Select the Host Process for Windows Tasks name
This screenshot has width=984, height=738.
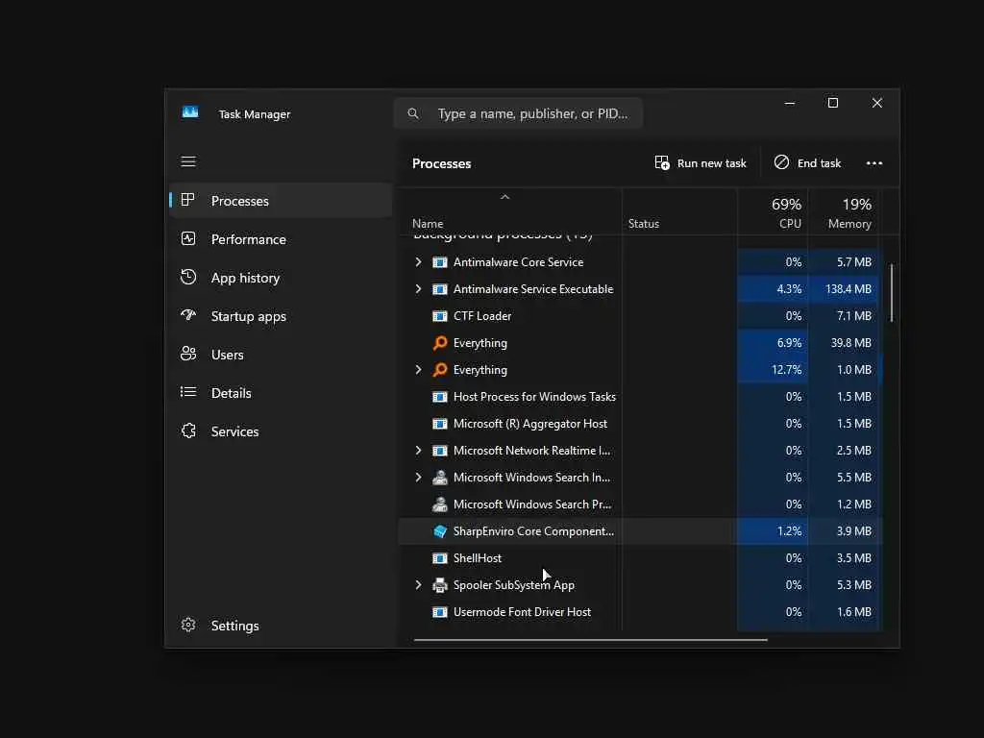[x=534, y=397]
